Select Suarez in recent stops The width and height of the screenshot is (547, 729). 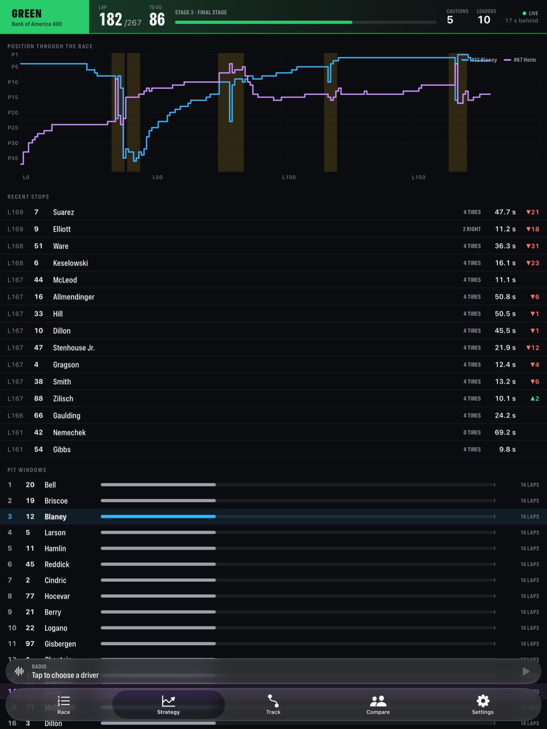point(273,212)
